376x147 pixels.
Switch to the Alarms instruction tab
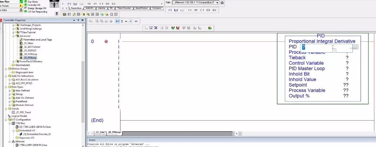(x=102, y=8)
